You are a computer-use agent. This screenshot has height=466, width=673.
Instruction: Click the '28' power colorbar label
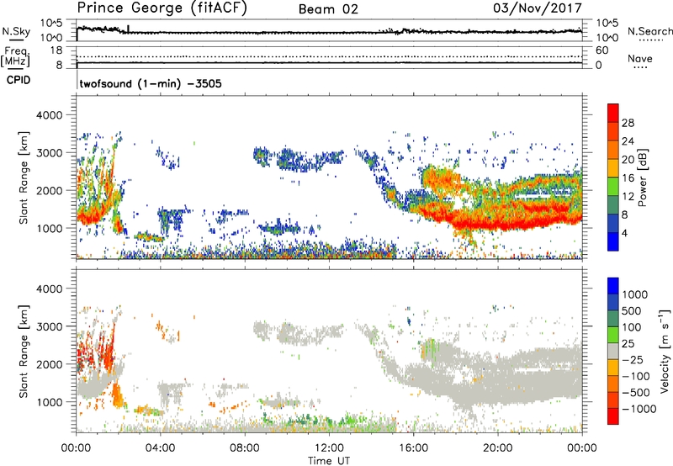click(628, 123)
